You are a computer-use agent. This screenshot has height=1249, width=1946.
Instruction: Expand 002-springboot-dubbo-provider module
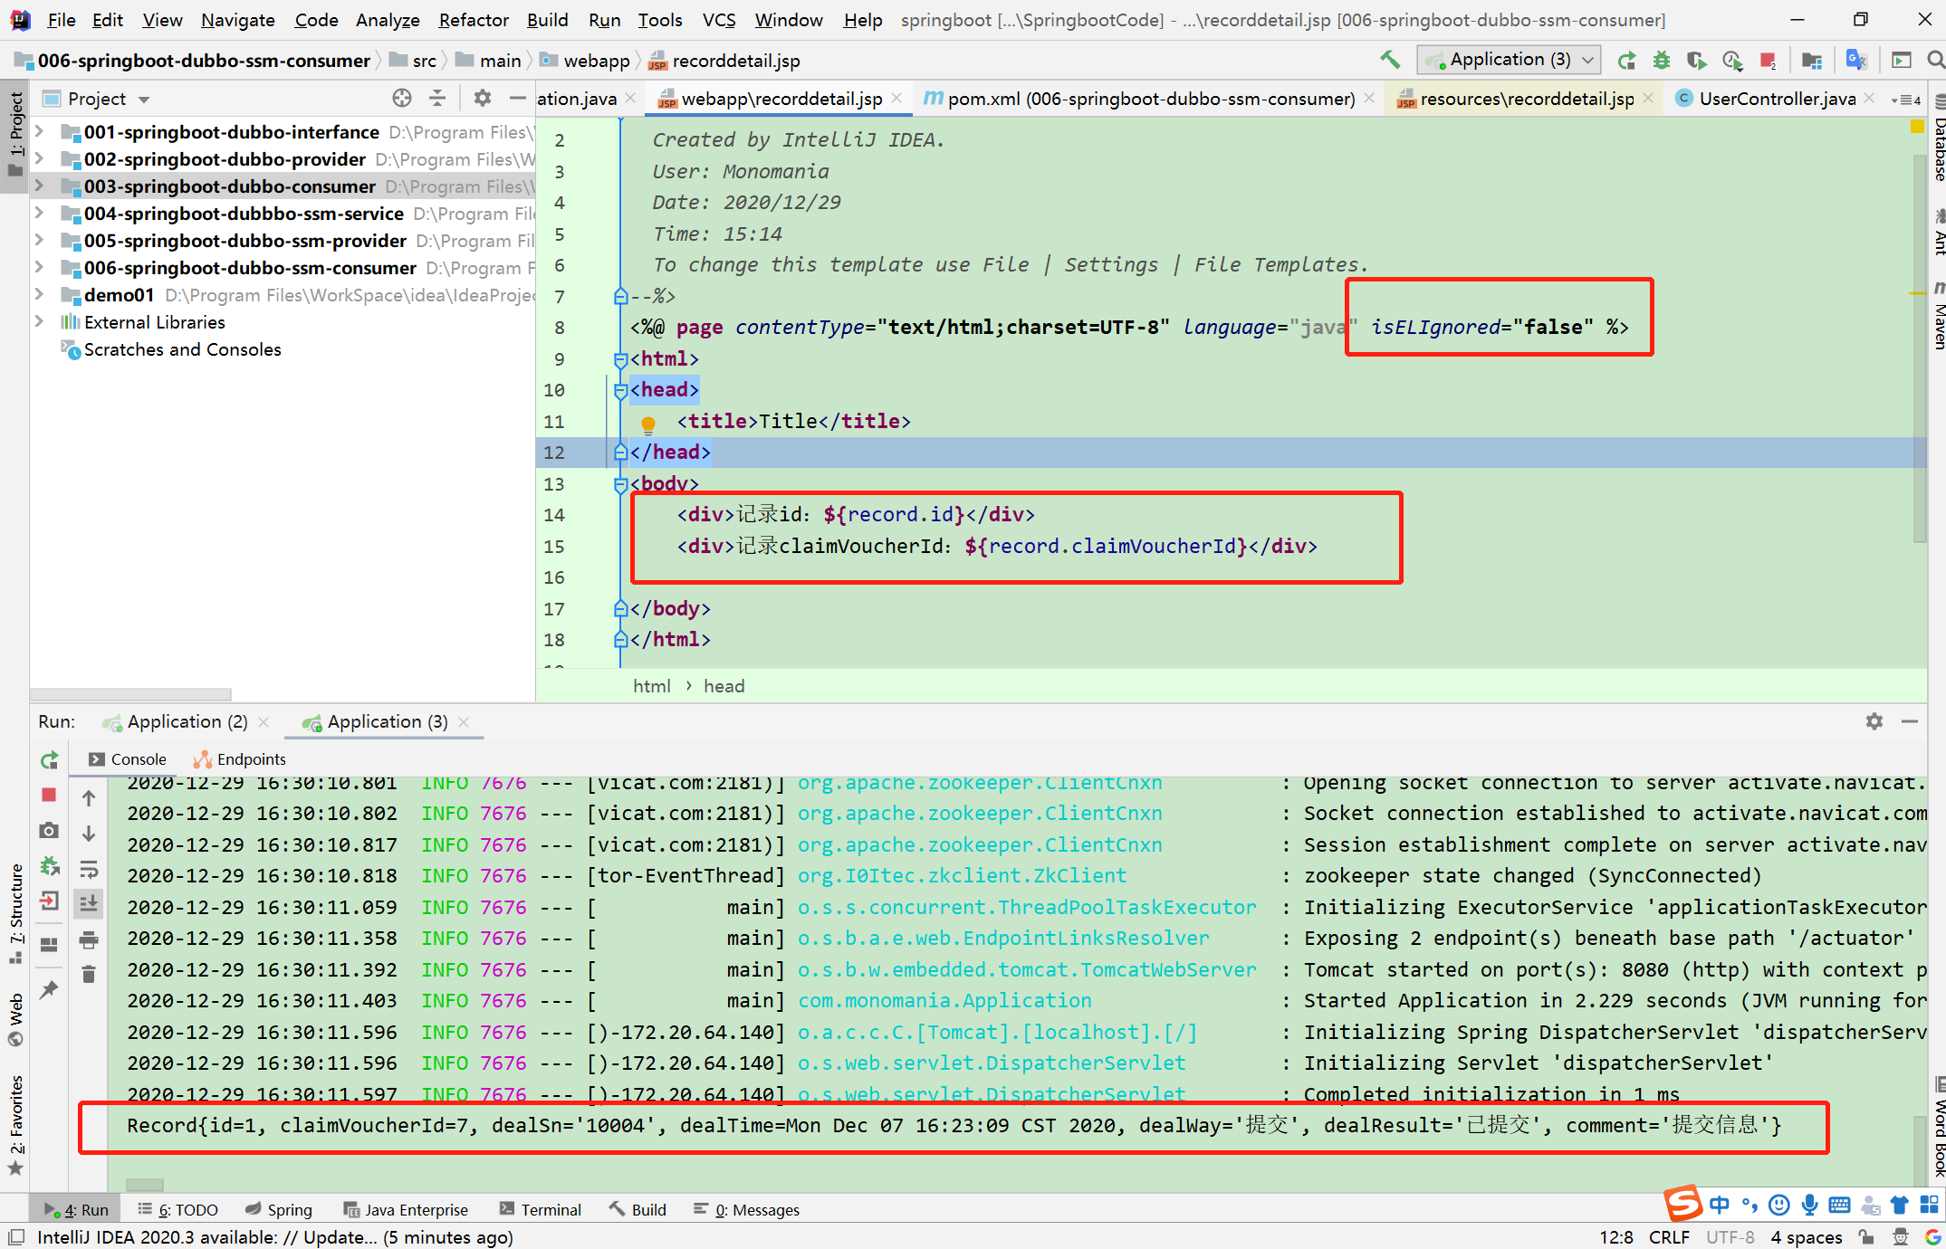tap(40, 159)
